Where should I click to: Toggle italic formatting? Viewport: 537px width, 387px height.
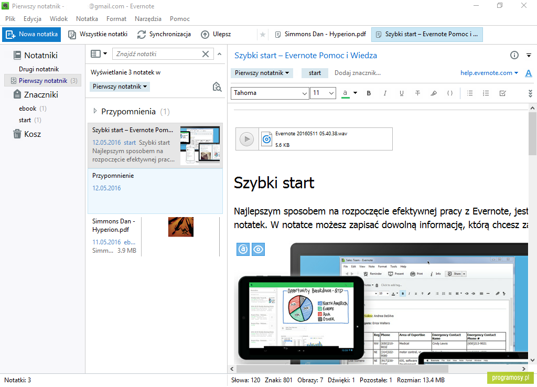tap(385, 93)
